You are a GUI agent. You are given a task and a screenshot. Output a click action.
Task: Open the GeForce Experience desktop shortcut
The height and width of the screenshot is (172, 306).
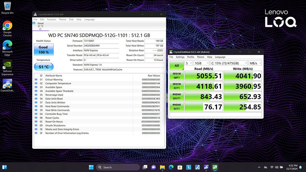(7, 68)
